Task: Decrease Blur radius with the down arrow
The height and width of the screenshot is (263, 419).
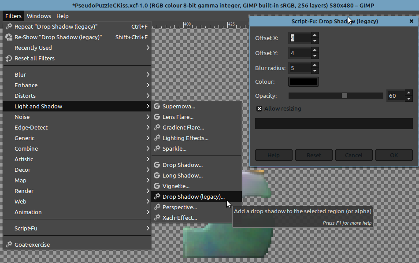Action: [x=314, y=71]
